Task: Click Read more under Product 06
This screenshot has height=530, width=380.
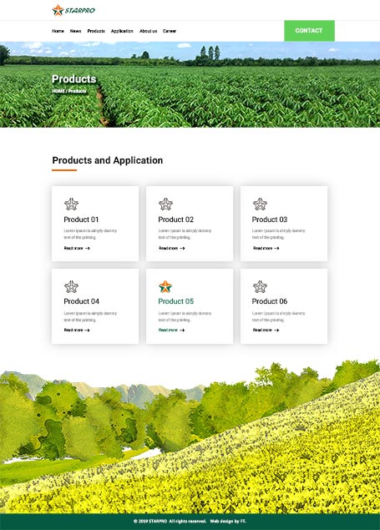Action: (266, 330)
